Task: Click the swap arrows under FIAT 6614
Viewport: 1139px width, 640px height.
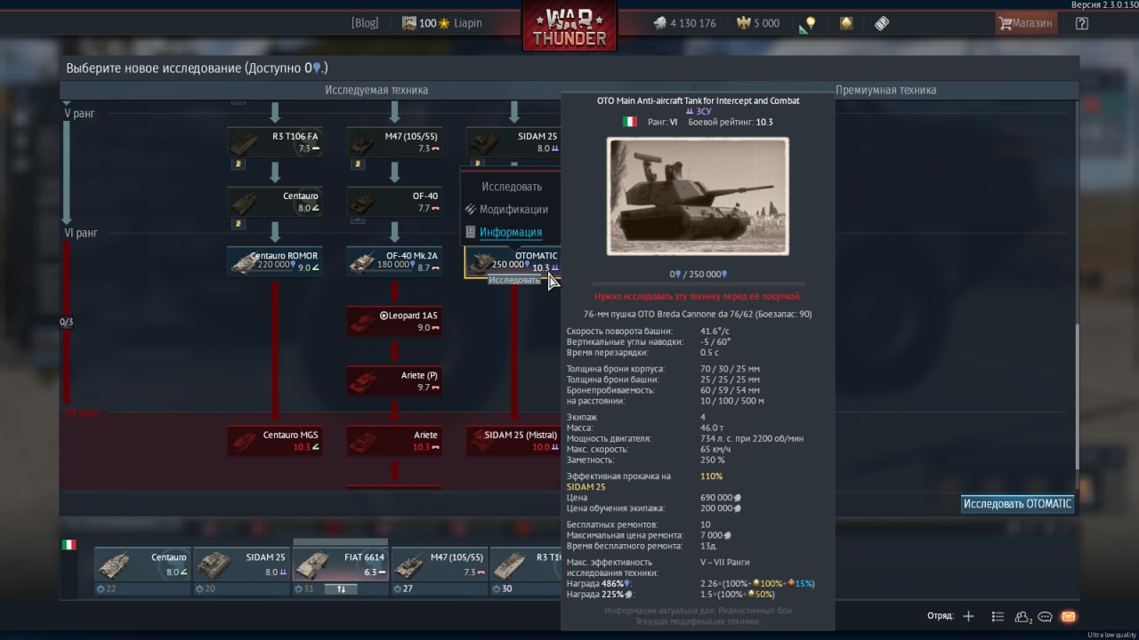Action: click(x=340, y=588)
